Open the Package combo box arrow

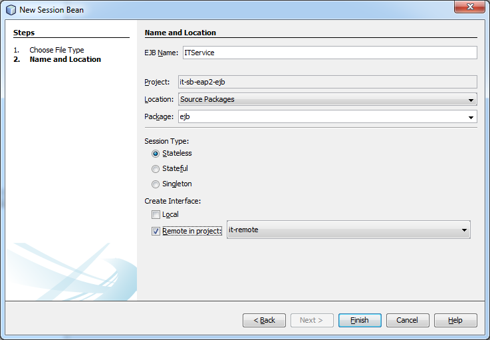(x=471, y=117)
